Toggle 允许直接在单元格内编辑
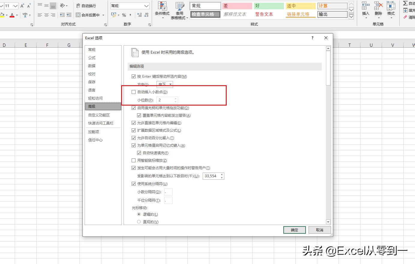This screenshot has height=264, width=415. (134, 123)
